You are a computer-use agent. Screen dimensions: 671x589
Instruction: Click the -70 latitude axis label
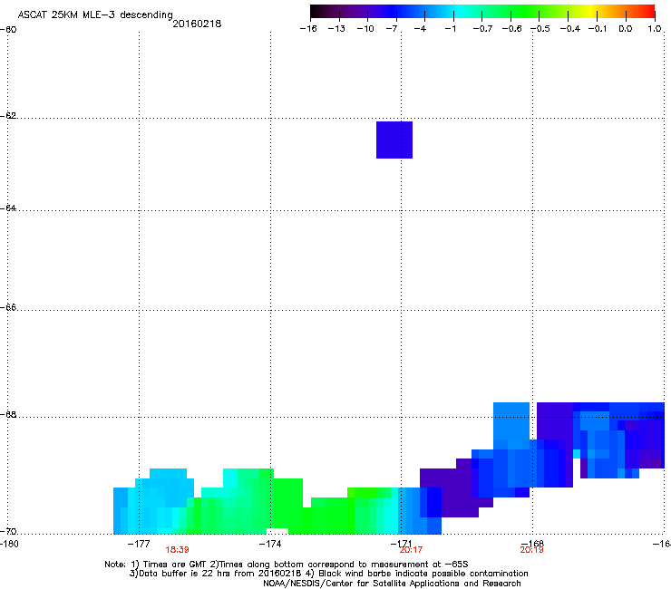pyautogui.click(x=8, y=531)
